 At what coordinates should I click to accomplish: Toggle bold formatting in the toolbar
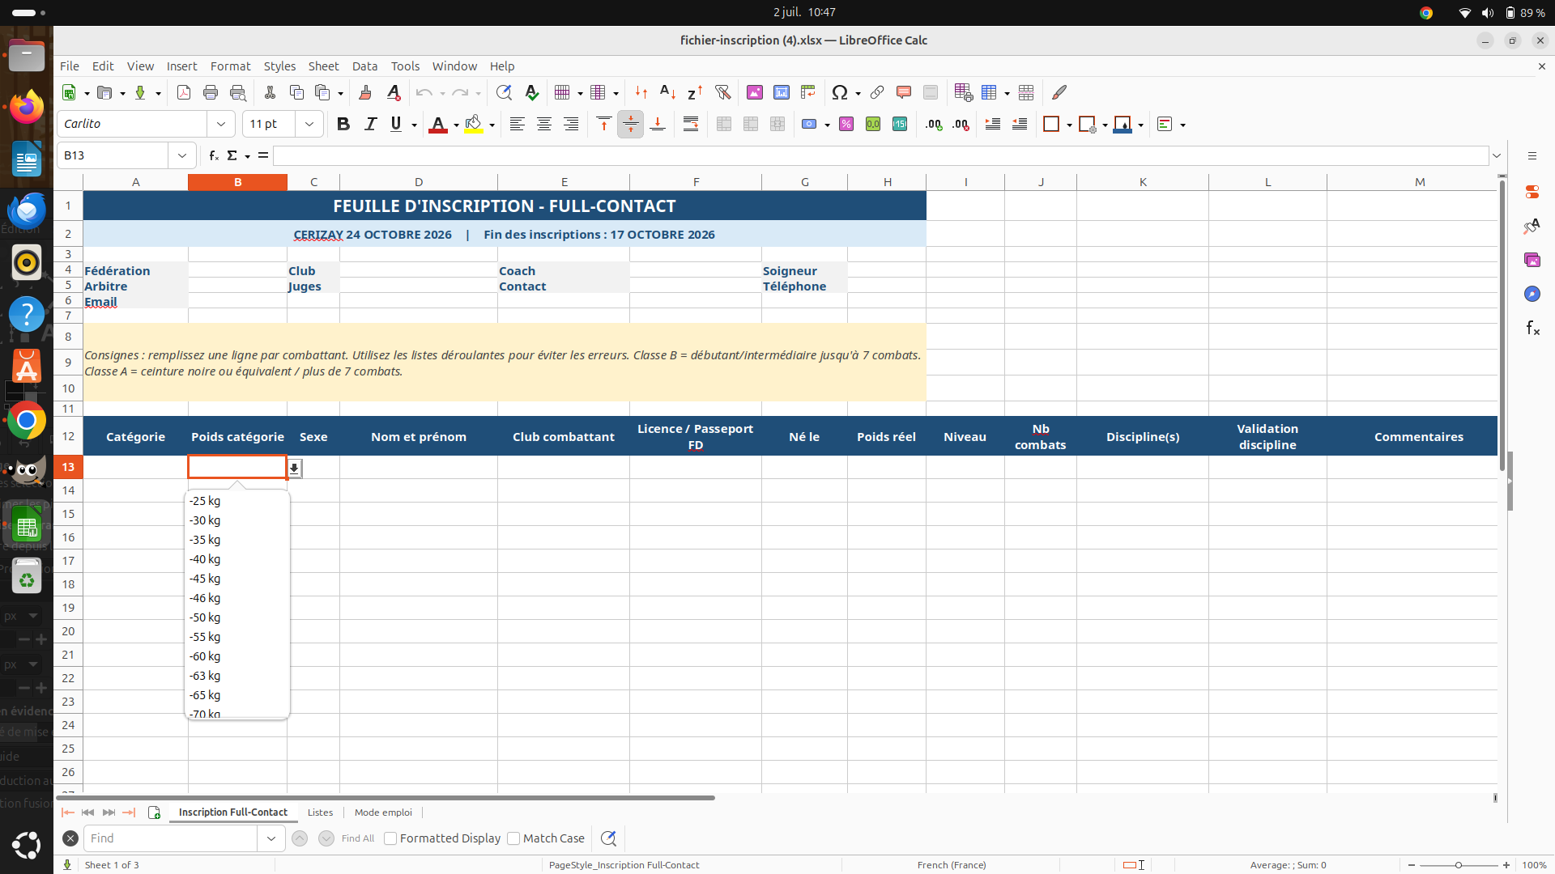343,124
